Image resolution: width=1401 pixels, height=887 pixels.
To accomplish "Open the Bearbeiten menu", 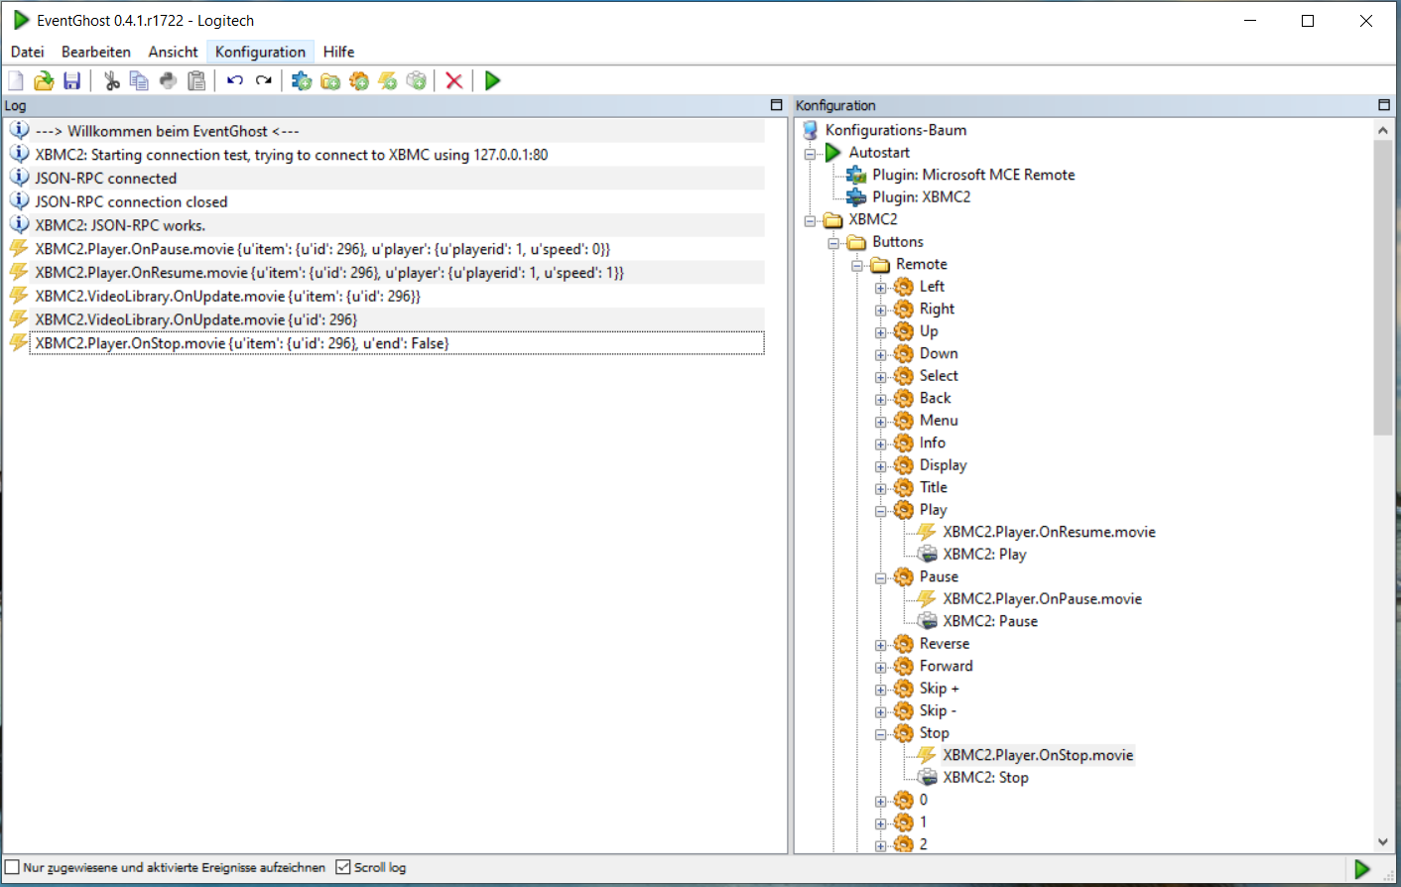I will [x=96, y=52].
